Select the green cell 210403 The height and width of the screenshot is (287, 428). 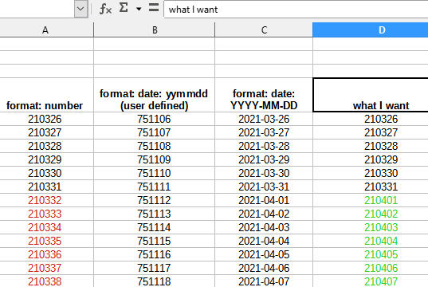pyautogui.click(x=371, y=227)
